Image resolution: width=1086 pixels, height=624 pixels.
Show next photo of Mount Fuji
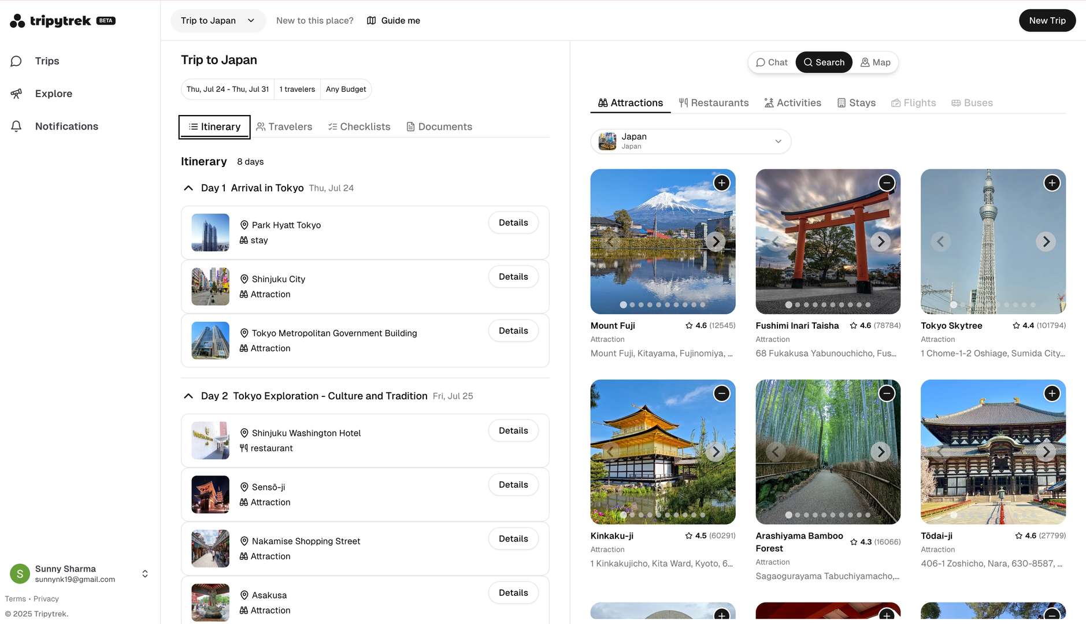[716, 242]
